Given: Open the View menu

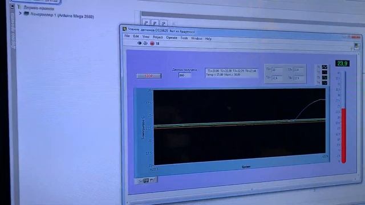Looking at the screenshot, I should click(x=146, y=36).
